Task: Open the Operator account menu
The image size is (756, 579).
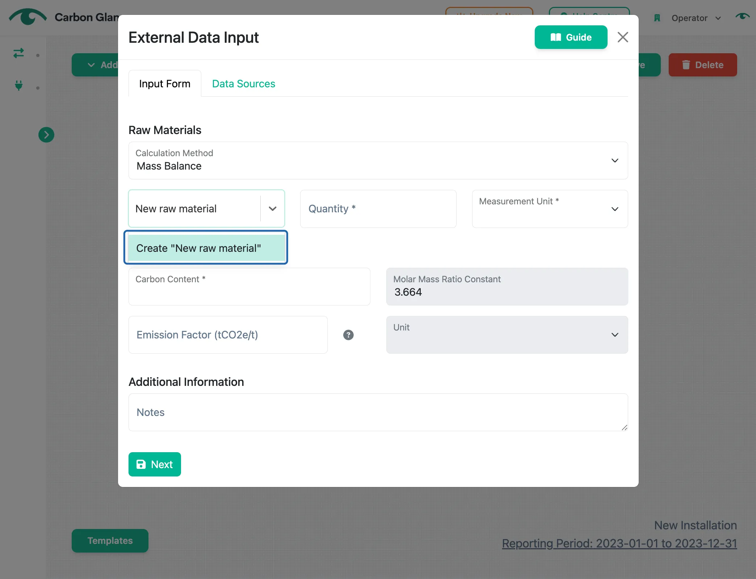Action: point(696,18)
